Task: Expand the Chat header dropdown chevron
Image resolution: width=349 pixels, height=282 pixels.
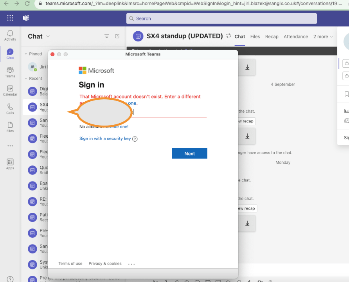Action: coord(48,36)
